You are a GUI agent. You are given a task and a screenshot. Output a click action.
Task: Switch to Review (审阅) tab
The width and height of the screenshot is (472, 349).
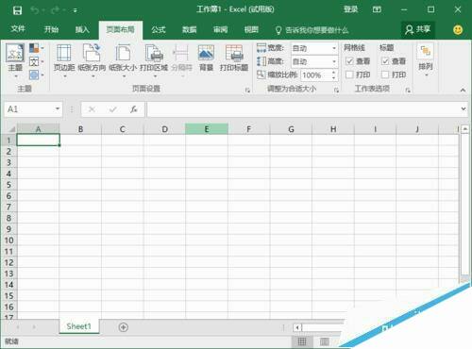[x=220, y=29]
